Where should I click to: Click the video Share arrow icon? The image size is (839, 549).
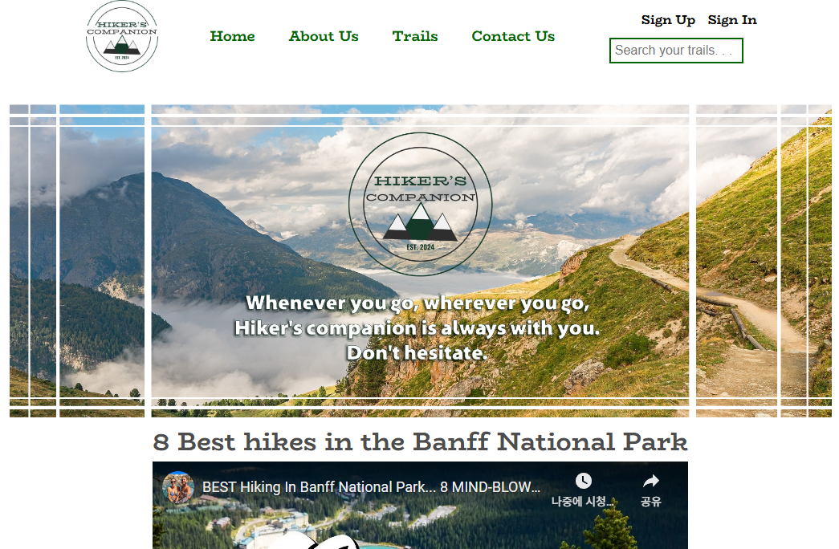[650, 481]
